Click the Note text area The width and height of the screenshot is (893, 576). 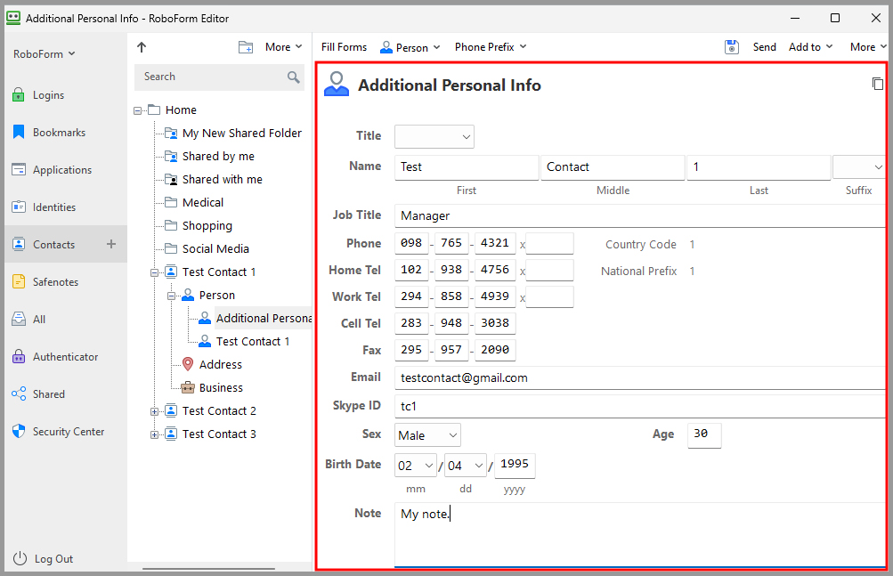click(639, 534)
